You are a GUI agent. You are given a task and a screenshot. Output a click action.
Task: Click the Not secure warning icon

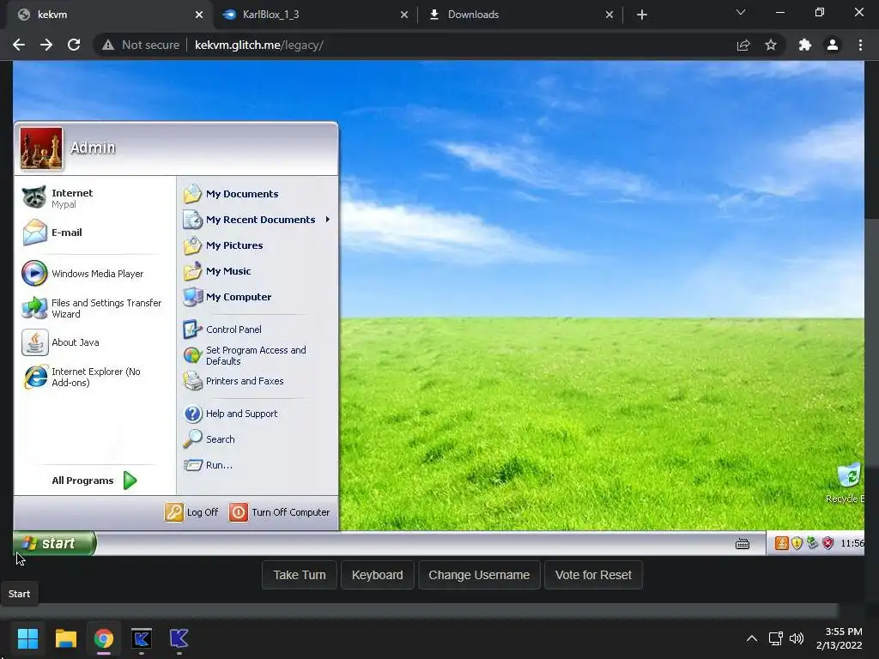(x=108, y=45)
